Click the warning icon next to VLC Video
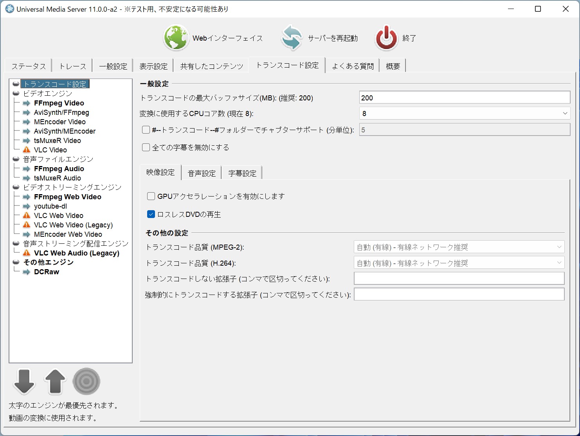Screen dimensions: 580x436 tap(26, 150)
